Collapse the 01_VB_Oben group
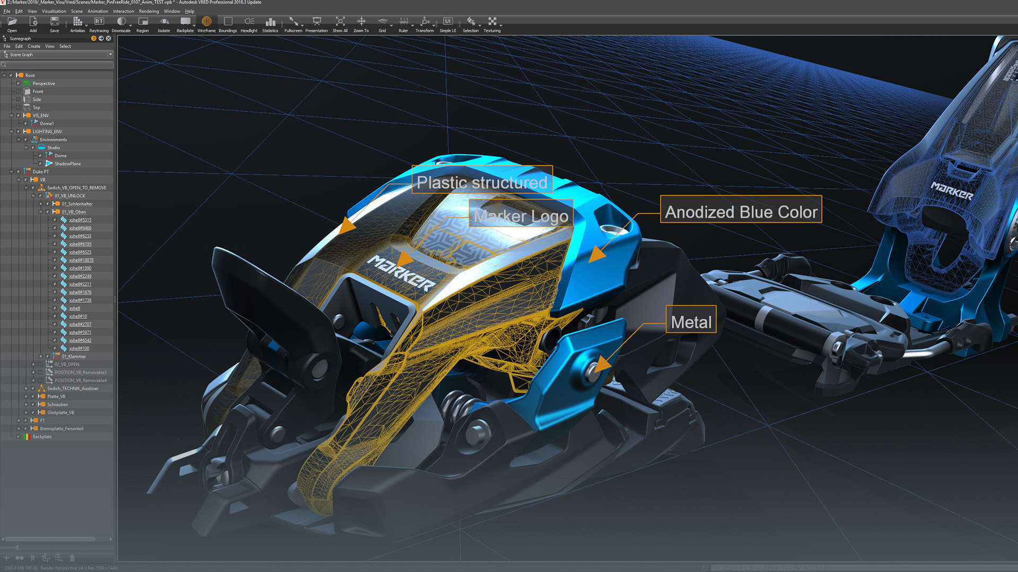The height and width of the screenshot is (572, 1018). pyautogui.click(x=40, y=212)
